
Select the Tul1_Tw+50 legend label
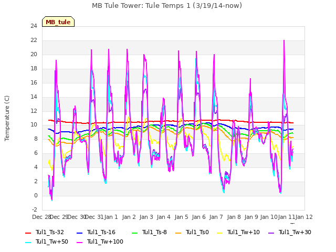coord(52,241)
